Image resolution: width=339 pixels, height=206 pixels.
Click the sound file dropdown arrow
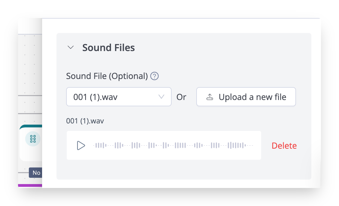(161, 97)
